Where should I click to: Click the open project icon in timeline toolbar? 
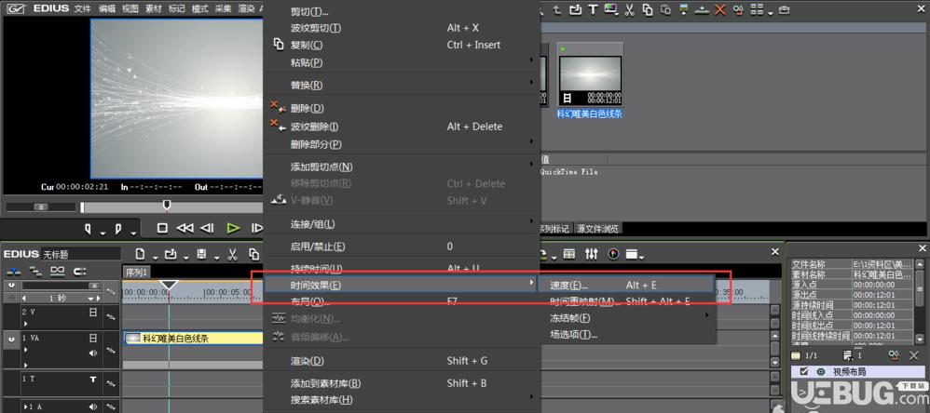pos(171,254)
